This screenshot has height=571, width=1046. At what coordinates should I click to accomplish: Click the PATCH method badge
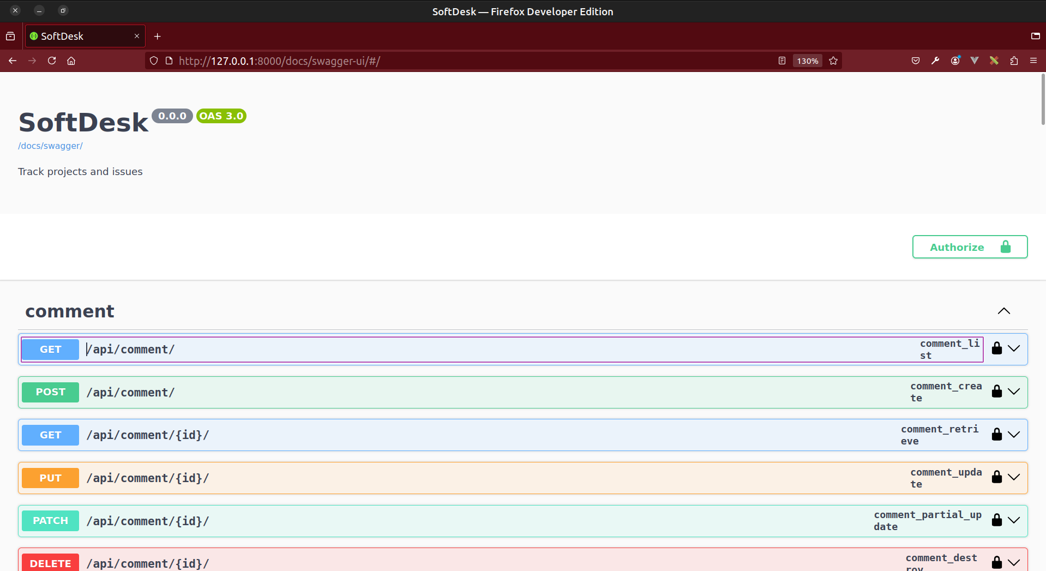[50, 521]
